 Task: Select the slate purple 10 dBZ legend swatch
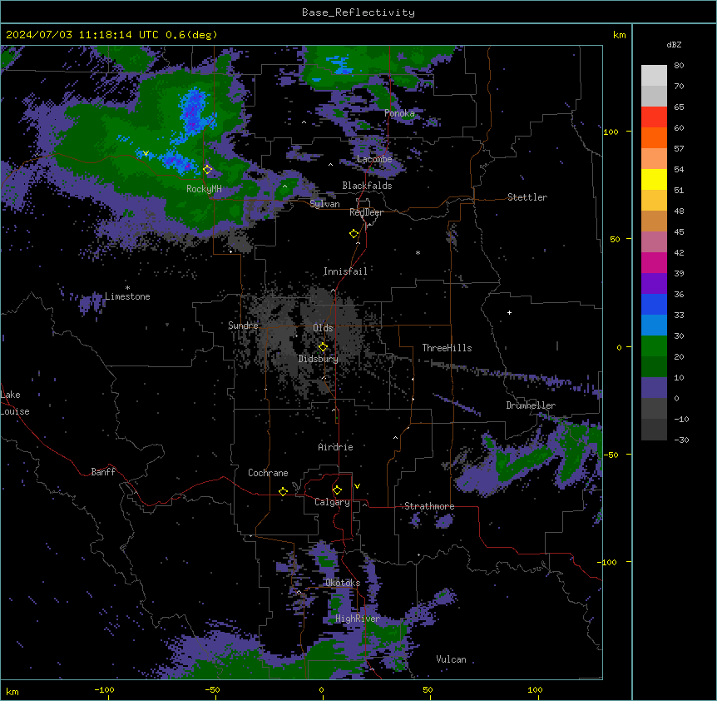click(x=654, y=388)
